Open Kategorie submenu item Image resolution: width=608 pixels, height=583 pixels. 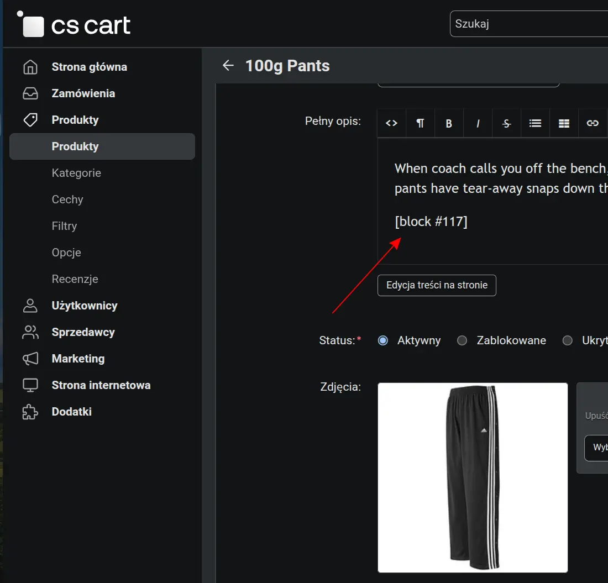(x=76, y=173)
